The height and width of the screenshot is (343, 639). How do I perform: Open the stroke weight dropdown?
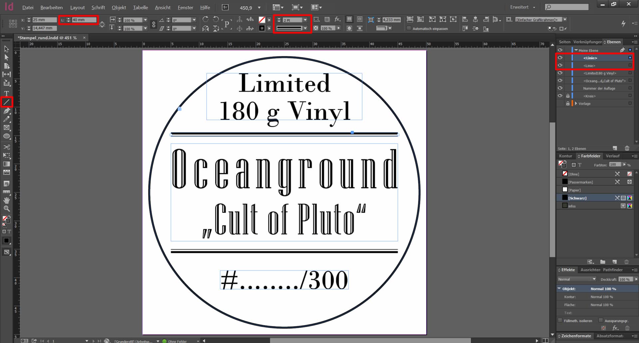tap(305, 20)
